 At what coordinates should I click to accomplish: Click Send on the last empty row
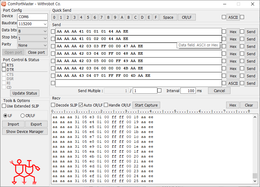[x=251, y=84]
